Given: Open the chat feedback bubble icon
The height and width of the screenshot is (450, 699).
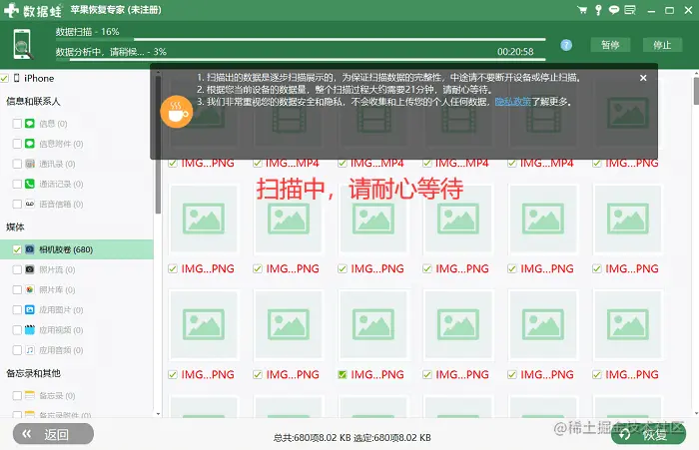Looking at the screenshot, I should 614,10.
